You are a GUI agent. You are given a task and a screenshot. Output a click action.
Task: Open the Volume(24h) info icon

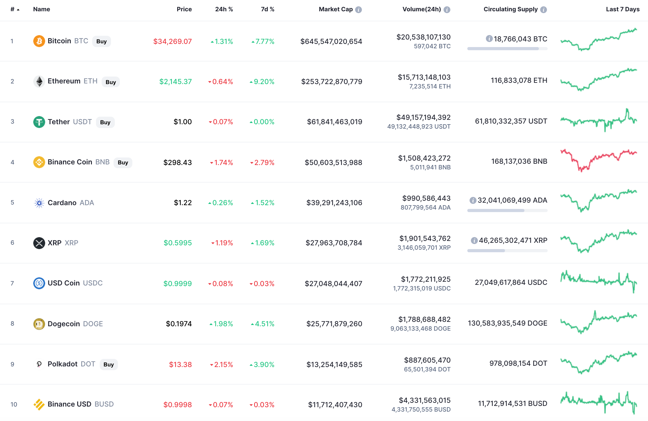(447, 10)
